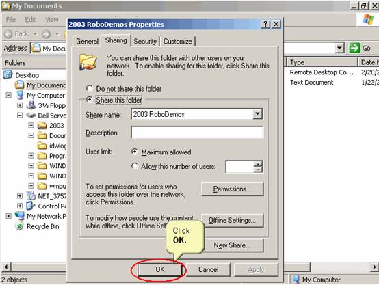Viewport: 379px width, 285px height.
Task: Select the Recycle Bin icon
Action: point(19,226)
